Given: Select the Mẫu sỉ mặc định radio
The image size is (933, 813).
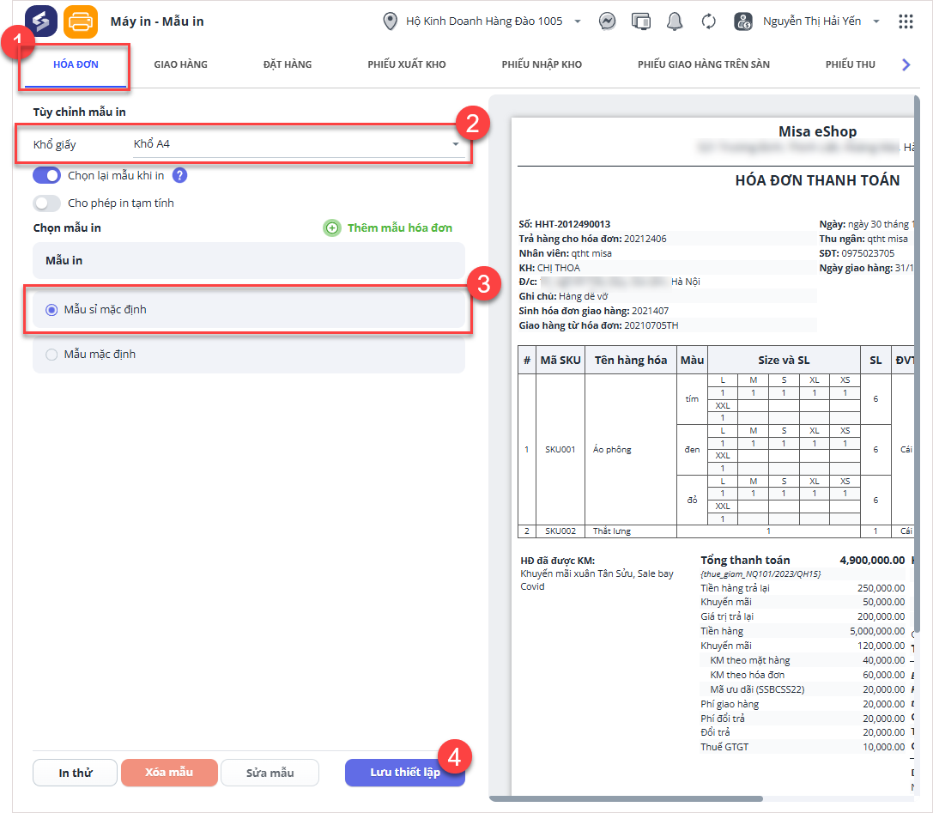Looking at the screenshot, I should pos(51,309).
